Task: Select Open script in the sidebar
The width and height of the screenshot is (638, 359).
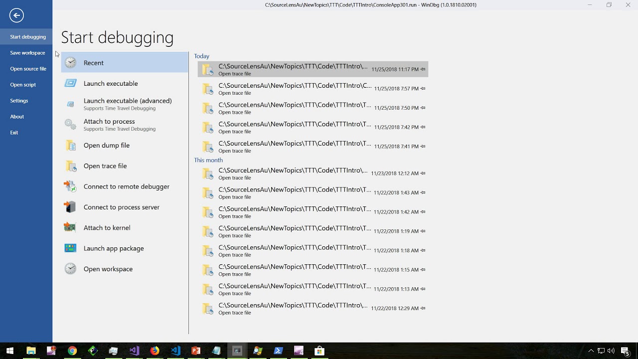Action: 26,85
